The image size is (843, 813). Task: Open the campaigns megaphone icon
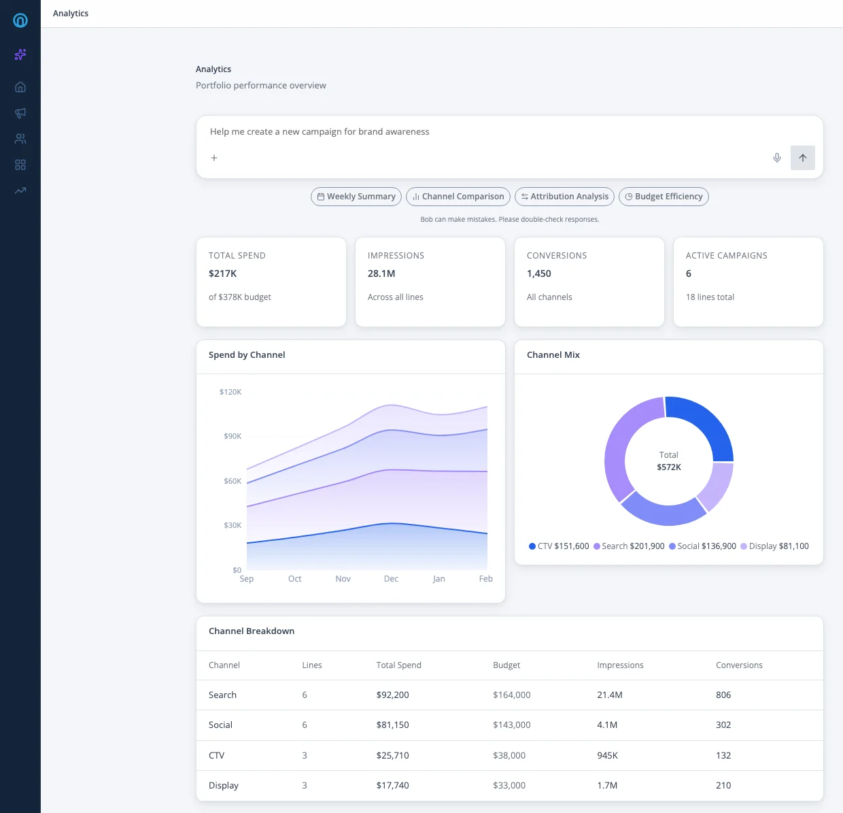pos(20,113)
